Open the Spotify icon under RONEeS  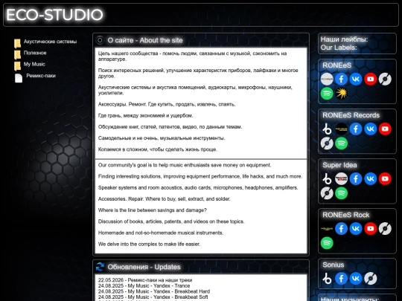327,94
